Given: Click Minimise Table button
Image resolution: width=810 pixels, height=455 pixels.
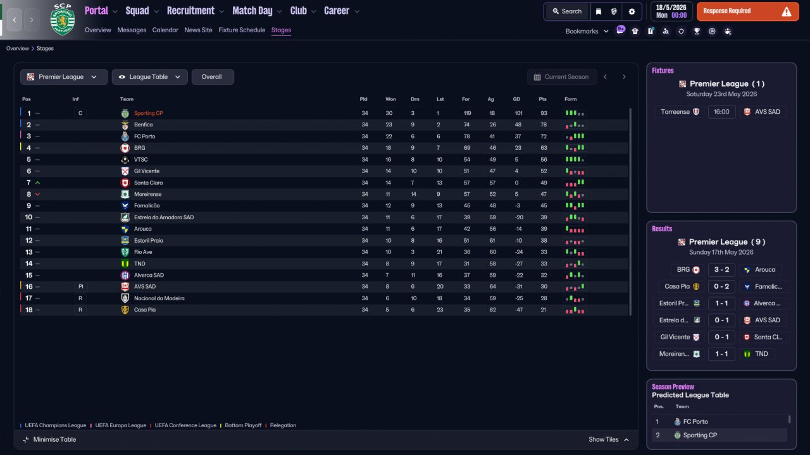Looking at the screenshot, I should pos(49,439).
